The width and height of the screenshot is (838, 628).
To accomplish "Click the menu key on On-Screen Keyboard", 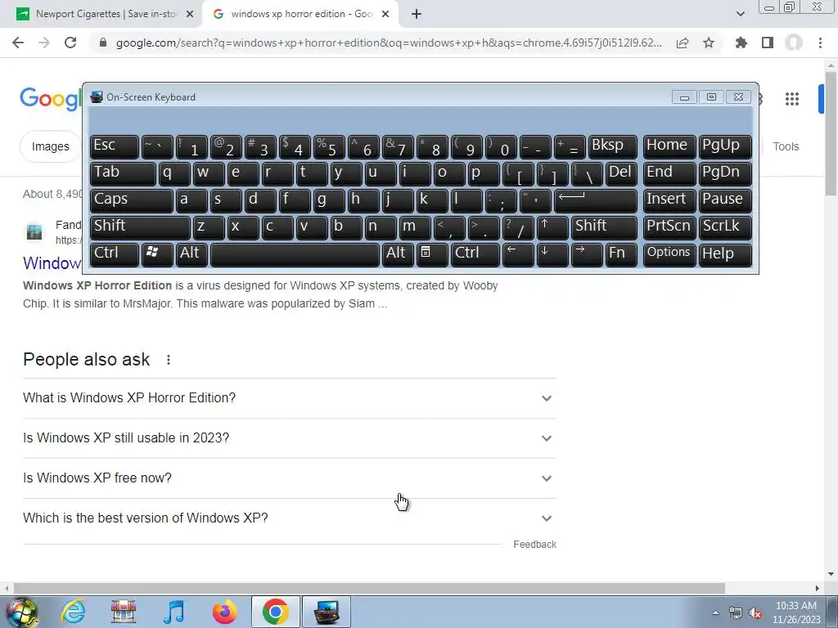I will pos(432,254).
